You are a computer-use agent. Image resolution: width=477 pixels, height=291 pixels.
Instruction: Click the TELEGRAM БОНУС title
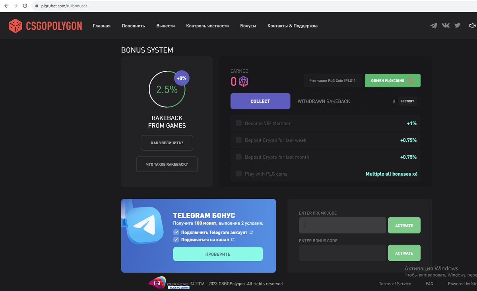point(204,215)
